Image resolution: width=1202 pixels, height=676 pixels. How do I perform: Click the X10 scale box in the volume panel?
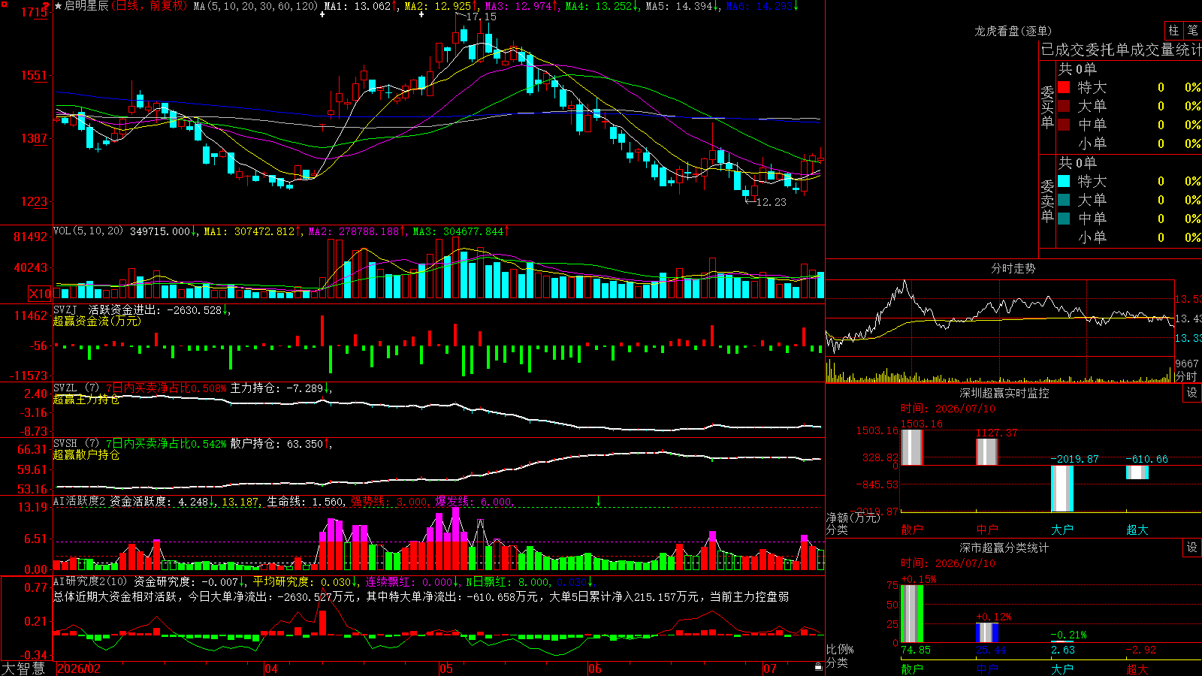(40, 294)
